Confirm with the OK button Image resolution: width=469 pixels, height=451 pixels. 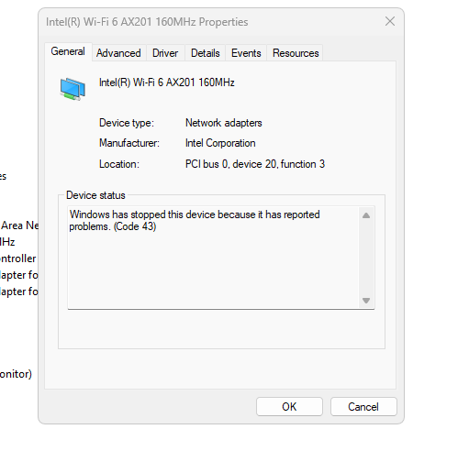pos(289,407)
